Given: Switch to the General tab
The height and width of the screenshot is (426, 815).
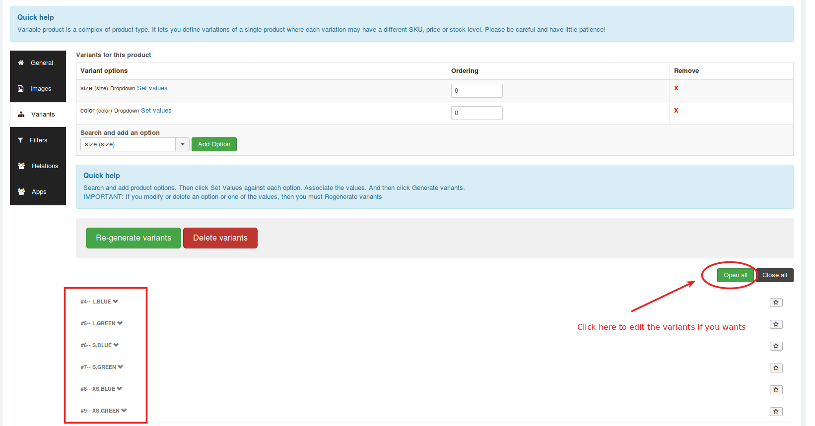Looking at the screenshot, I should click(x=38, y=63).
